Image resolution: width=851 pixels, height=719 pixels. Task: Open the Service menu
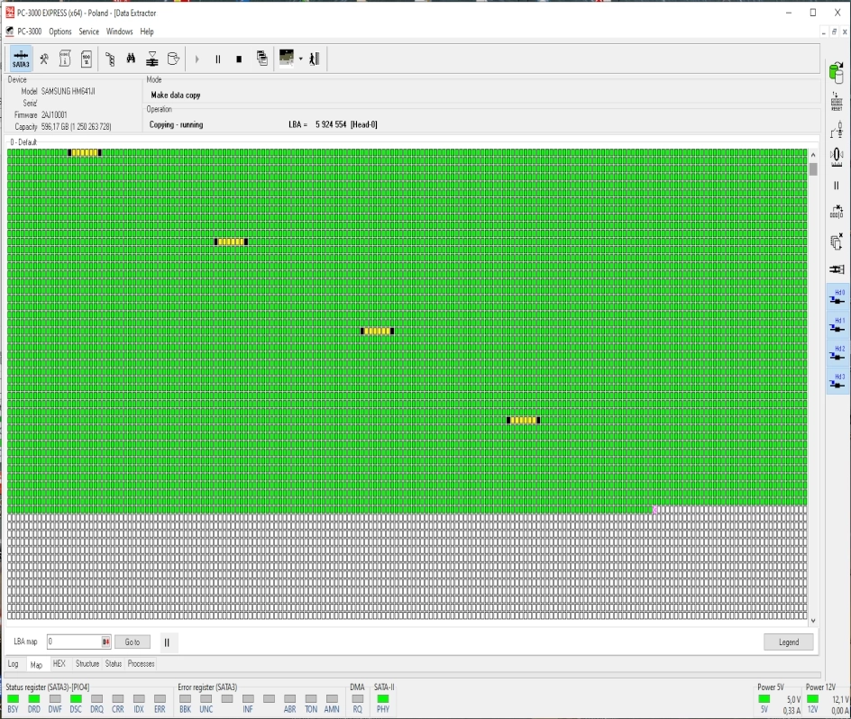point(89,32)
